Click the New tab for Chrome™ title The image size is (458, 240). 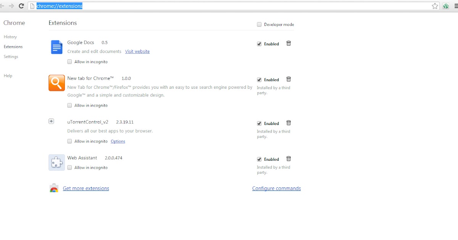coord(90,78)
